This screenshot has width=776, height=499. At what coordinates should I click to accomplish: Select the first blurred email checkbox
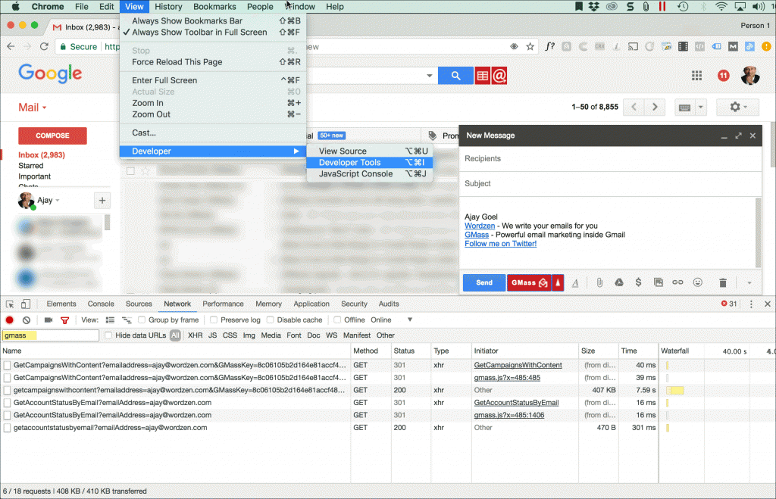(x=130, y=171)
